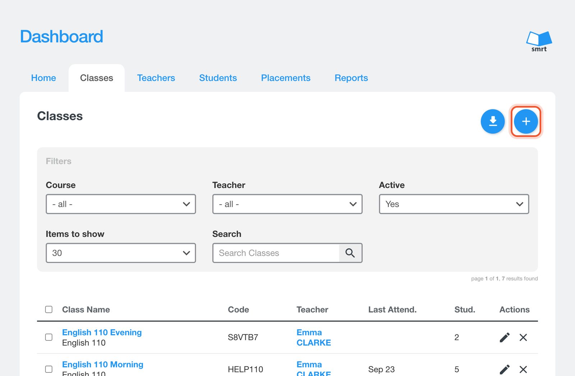Open the Course filter dropdown

[121, 204]
